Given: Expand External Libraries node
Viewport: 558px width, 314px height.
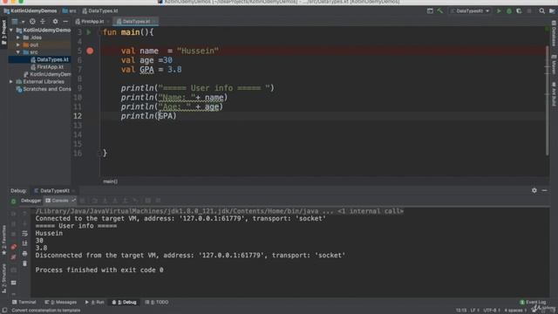Looking at the screenshot, I should 11,81.
